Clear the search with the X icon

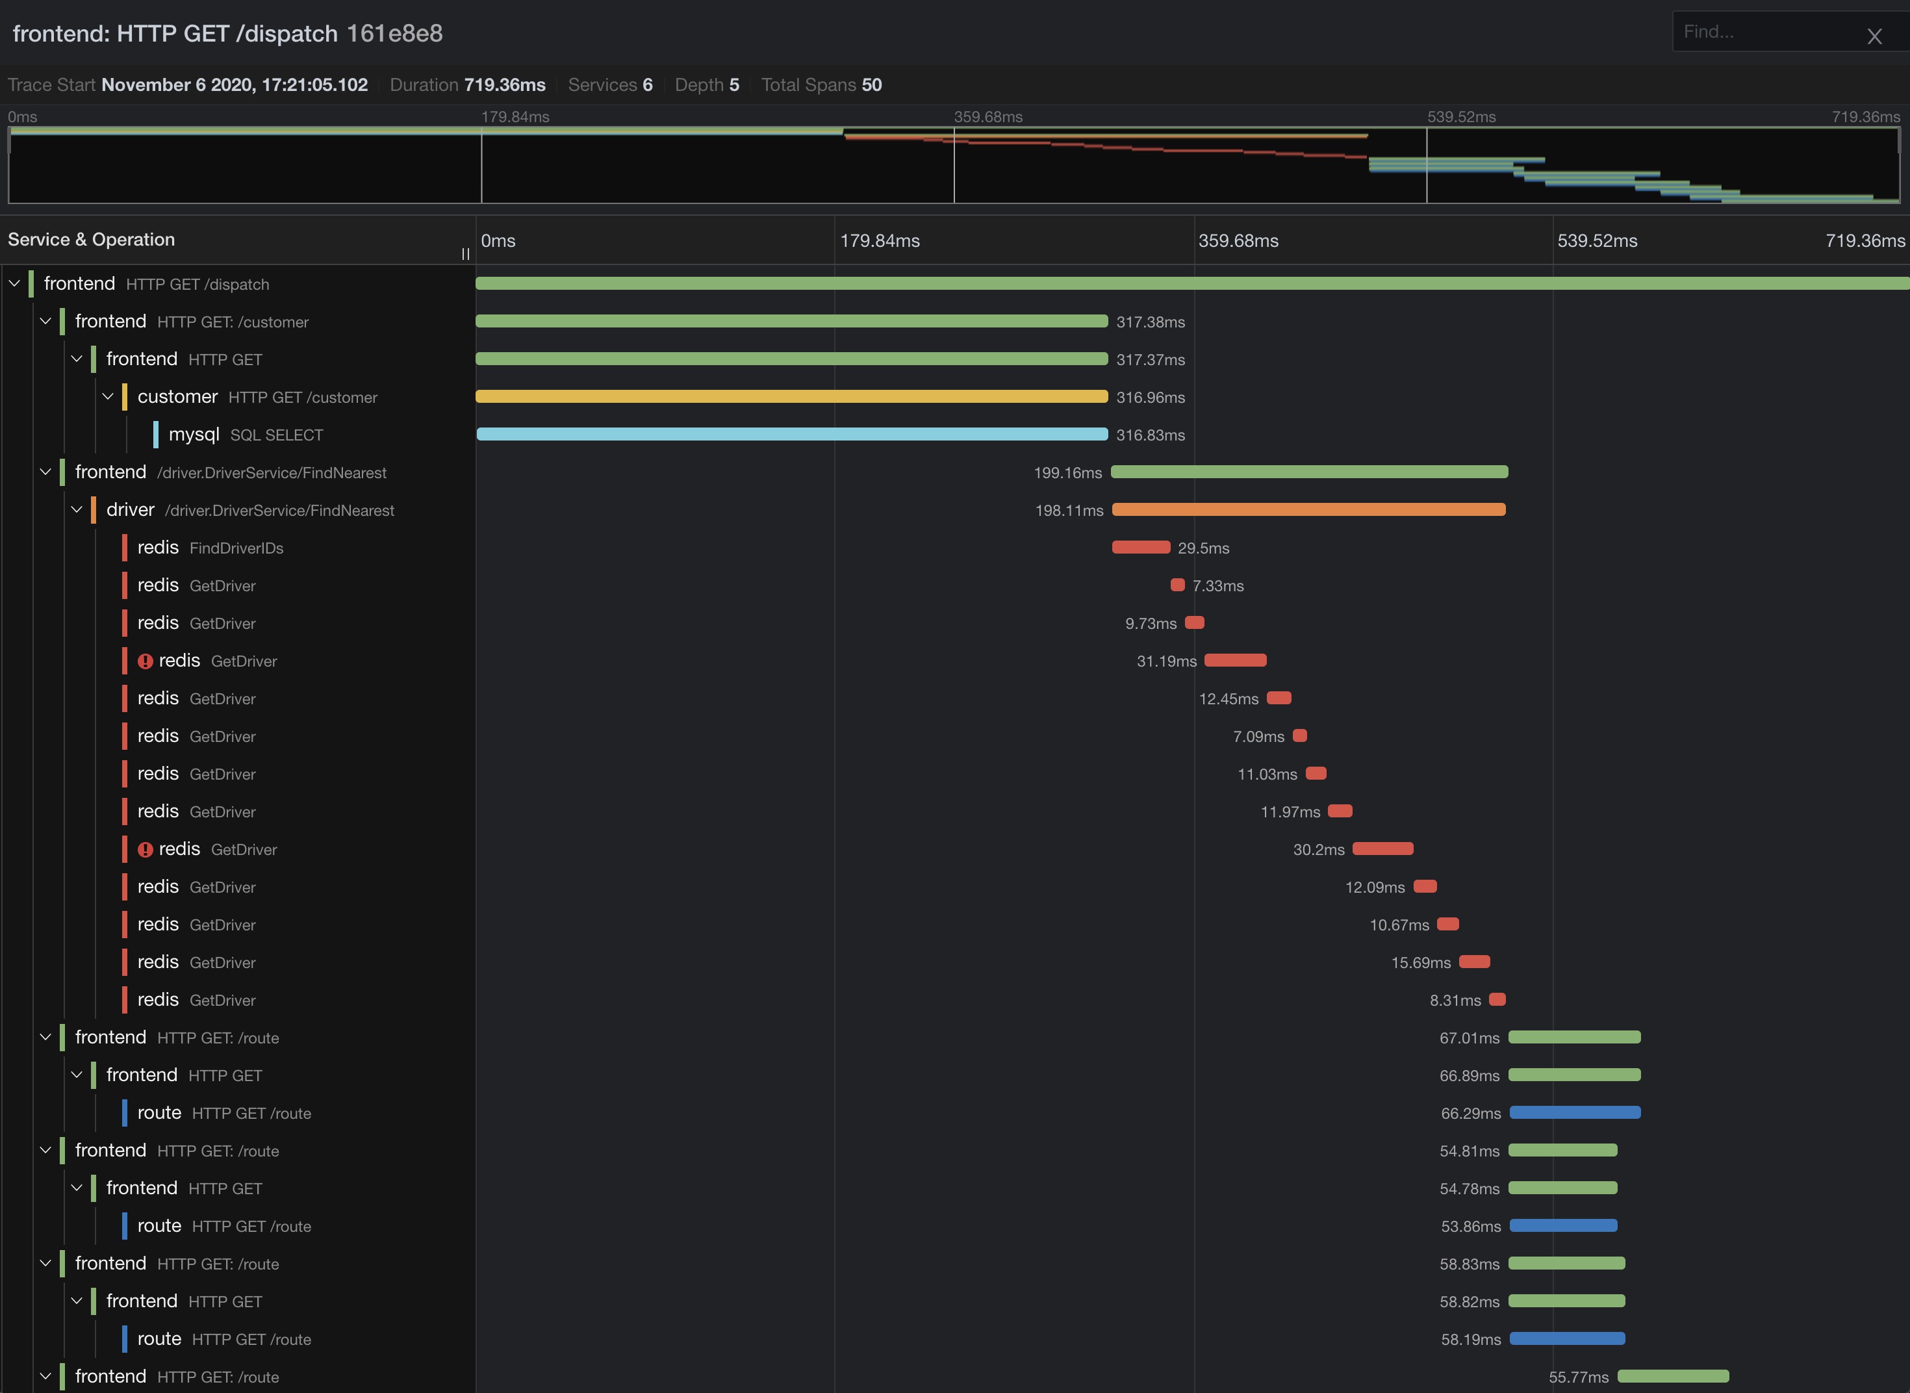click(1874, 36)
